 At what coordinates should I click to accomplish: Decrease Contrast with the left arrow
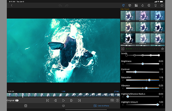[x=123, y=72]
